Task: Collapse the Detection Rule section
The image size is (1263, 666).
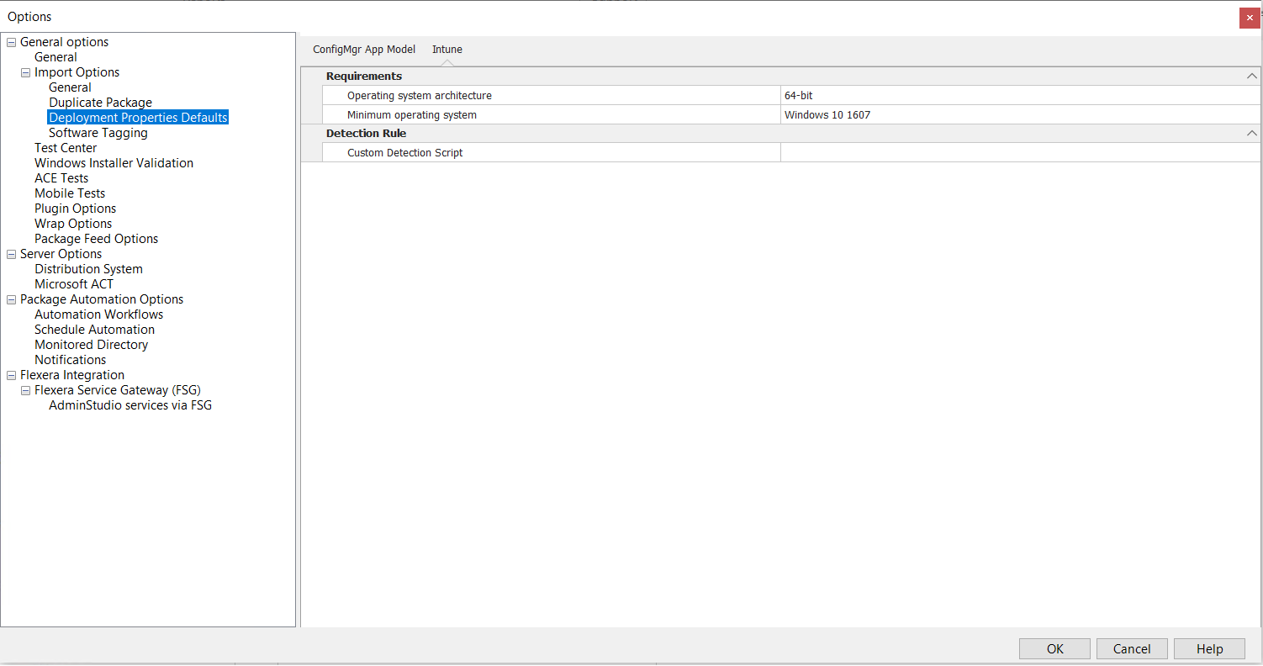Action: 1251,133
